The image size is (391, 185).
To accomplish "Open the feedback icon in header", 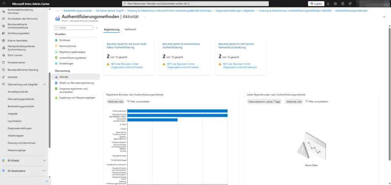I will (x=350, y=3).
